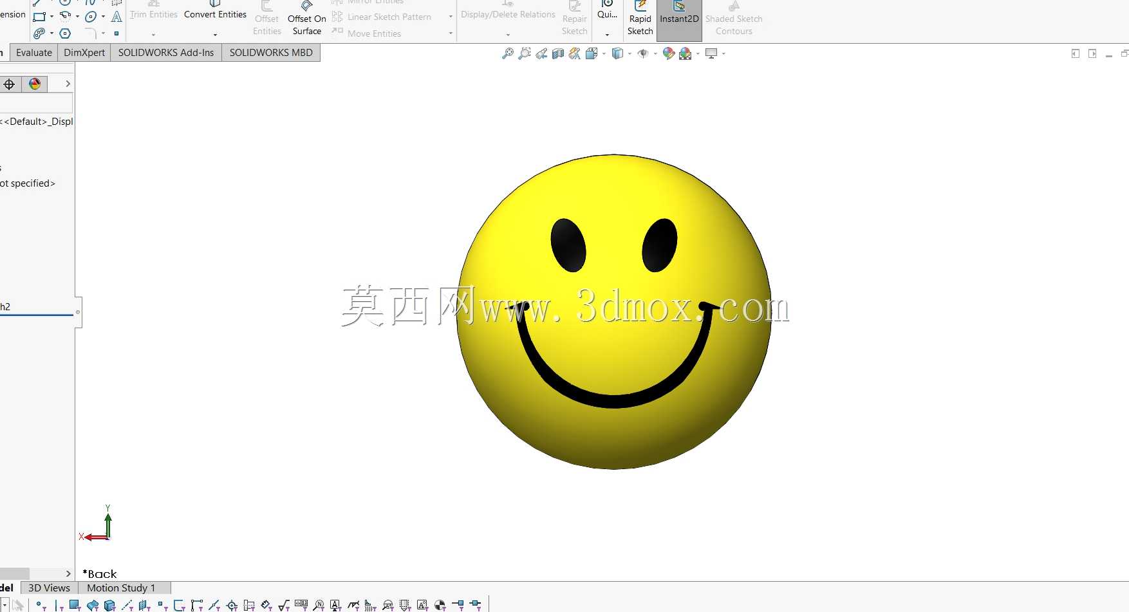
Task: Toggle filter edges in selection toolbar
Action: 59,605
